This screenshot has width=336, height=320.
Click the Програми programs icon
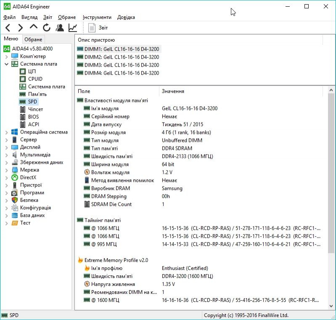pyautogui.click(x=15, y=193)
